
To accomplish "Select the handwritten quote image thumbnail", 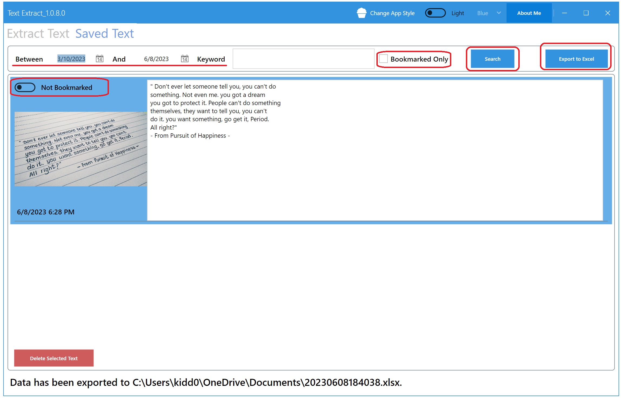I will [x=81, y=149].
